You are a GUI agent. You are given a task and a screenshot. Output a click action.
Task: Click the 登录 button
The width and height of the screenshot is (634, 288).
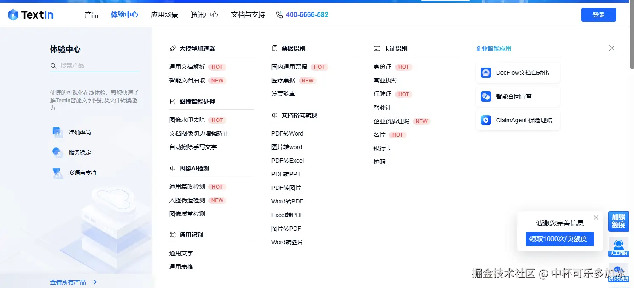pos(599,15)
